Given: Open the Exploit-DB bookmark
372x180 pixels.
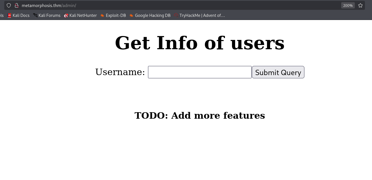Looking at the screenshot, I should pyautogui.click(x=116, y=15).
